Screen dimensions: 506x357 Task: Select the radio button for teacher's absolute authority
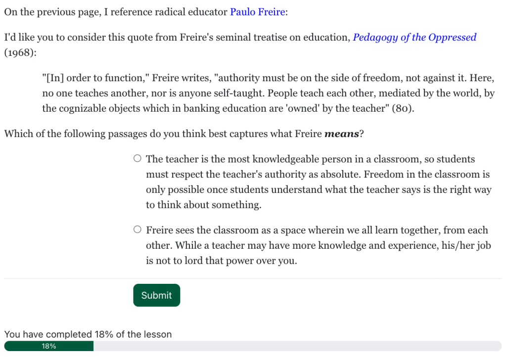(137, 159)
